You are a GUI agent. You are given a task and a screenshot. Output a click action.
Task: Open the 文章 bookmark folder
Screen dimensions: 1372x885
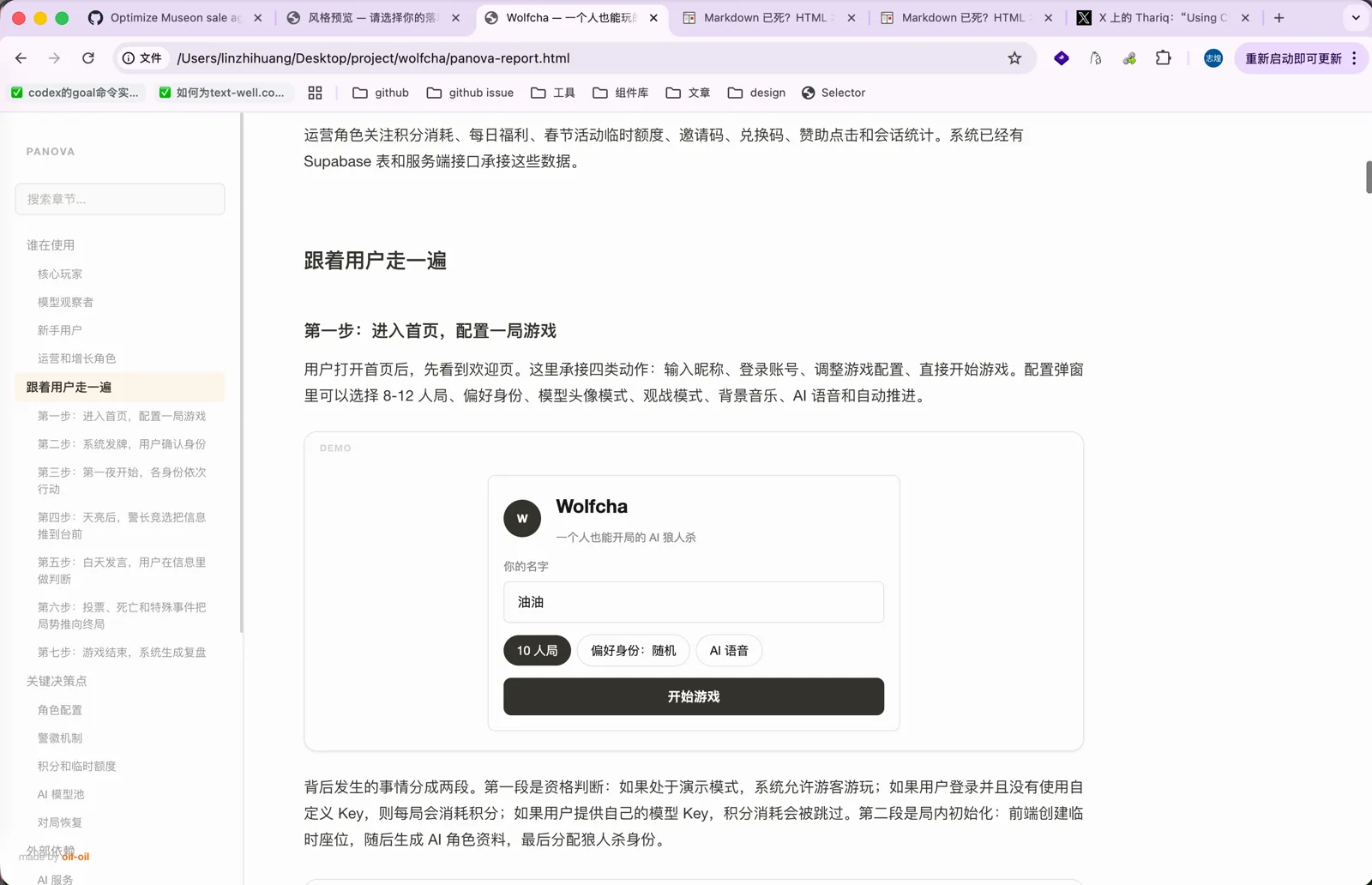click(x=688, y=93)
